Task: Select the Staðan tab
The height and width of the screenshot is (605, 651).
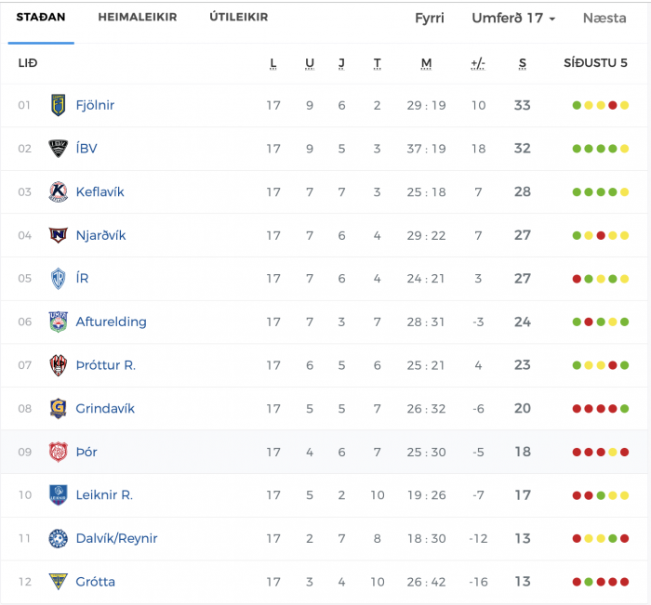Action: [x=41, y=17]
